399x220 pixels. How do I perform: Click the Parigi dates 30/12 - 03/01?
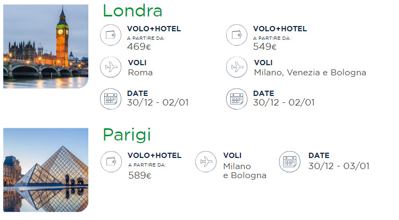point(339,166)
